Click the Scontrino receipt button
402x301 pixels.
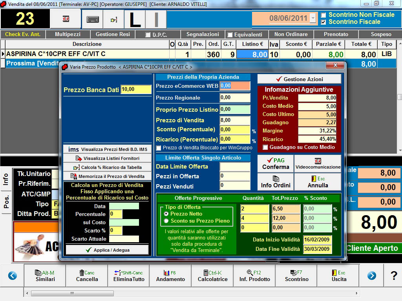(296, 276)
